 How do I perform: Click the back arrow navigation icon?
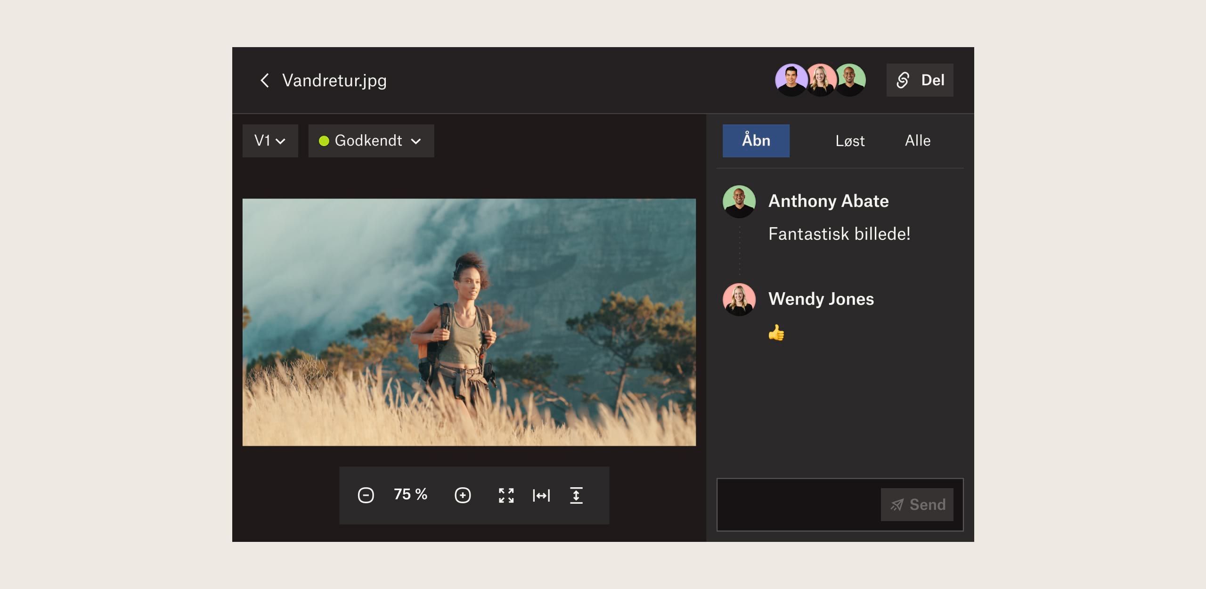pos(264,80)
